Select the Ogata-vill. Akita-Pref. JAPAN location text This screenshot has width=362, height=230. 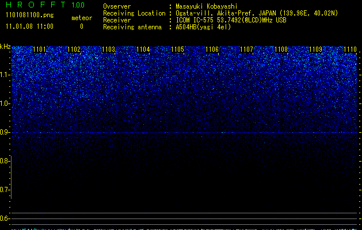click(x=257, y=13)
